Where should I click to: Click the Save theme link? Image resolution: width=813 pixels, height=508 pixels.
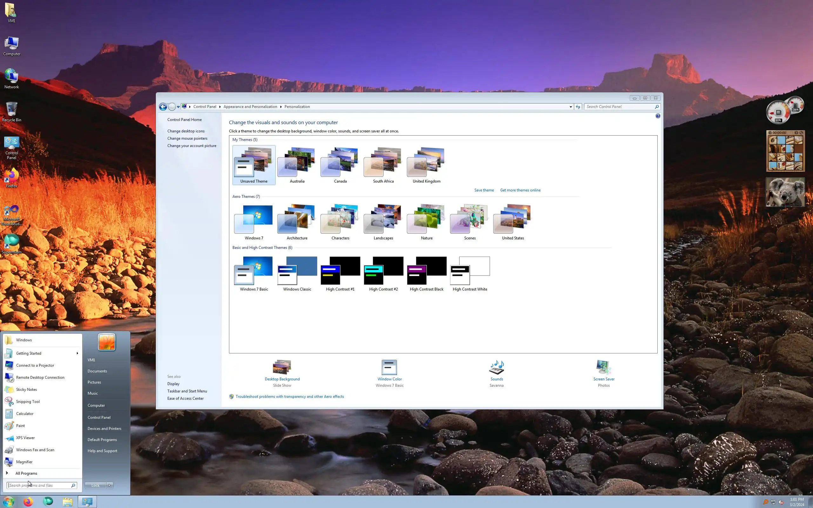click(x=484, y=190)
